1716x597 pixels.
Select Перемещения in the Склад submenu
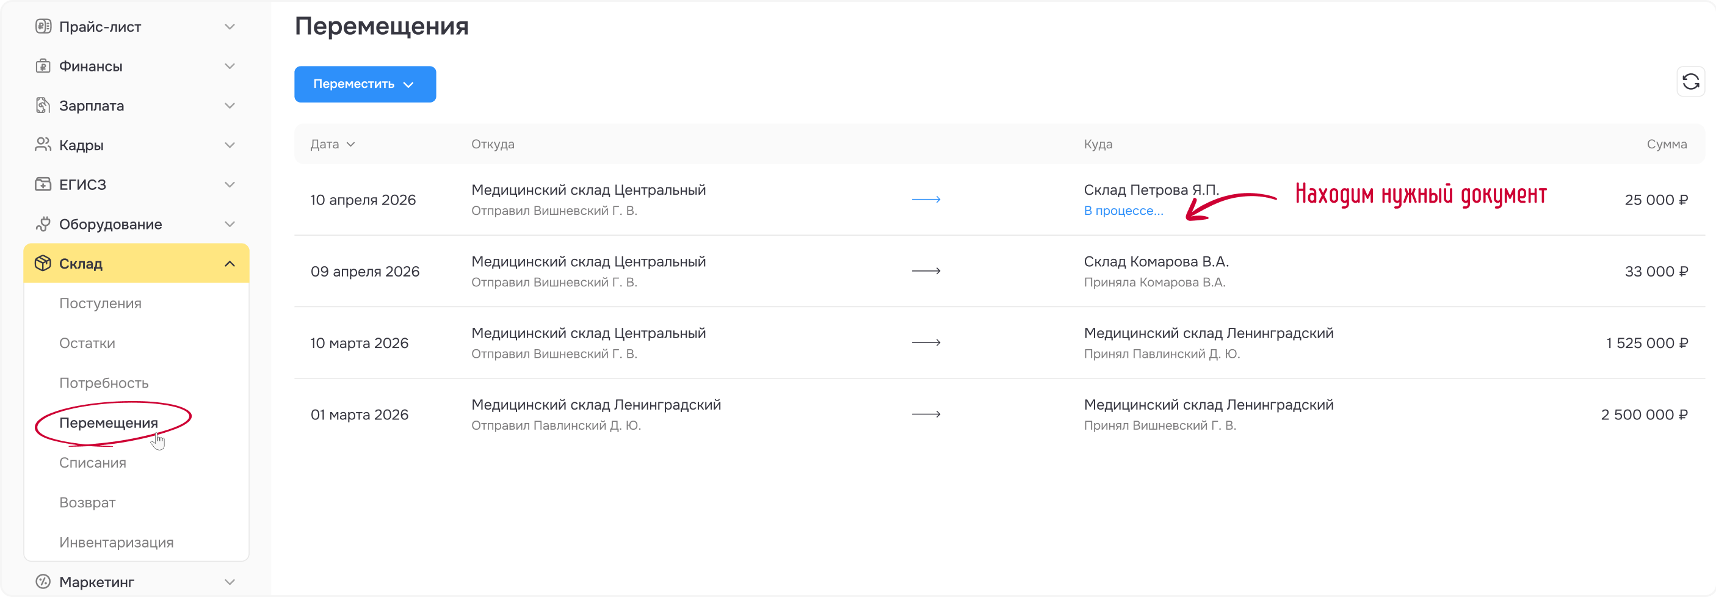tap(109, 422)
